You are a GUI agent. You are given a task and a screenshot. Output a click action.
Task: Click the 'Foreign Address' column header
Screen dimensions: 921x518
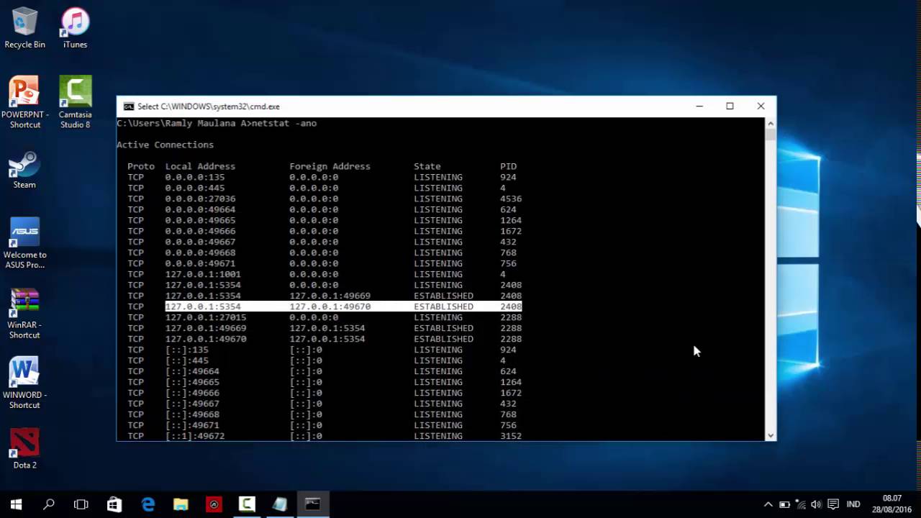click(330, 166)
